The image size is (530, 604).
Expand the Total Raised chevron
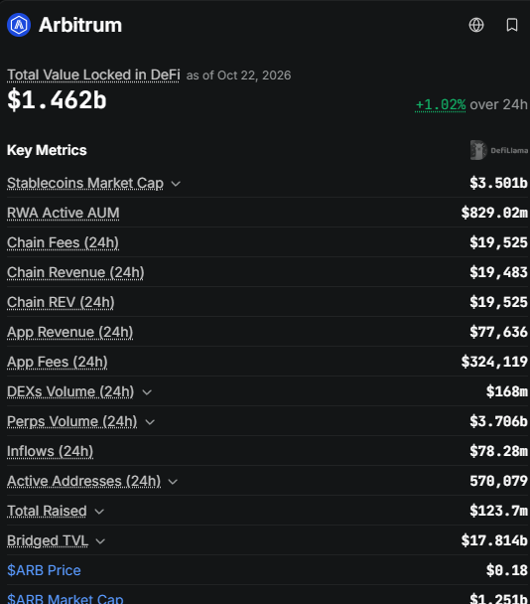[x=99, y=512]
